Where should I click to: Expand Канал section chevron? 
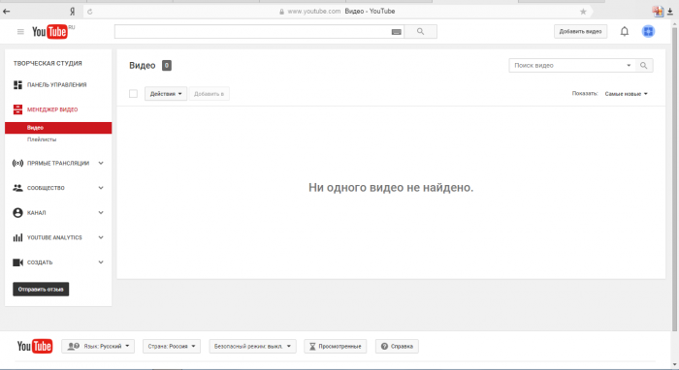101,213
